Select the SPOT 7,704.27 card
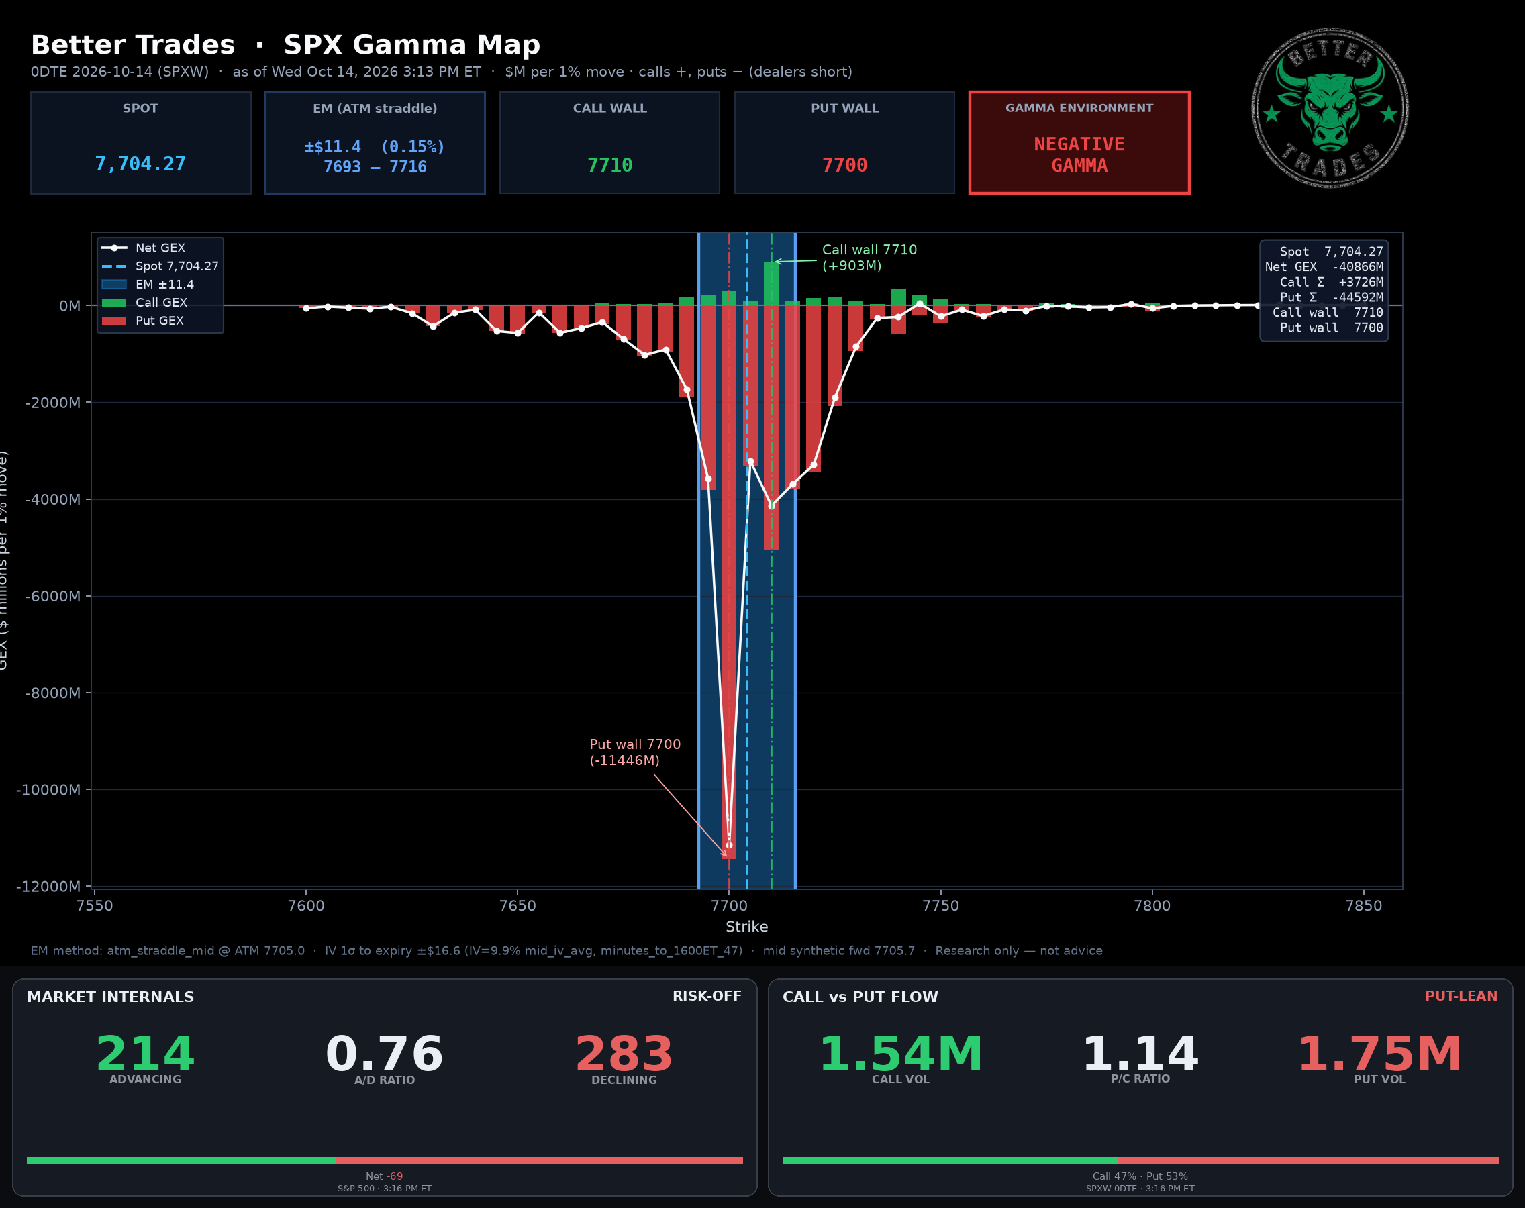This screenshot has height=1208, width=1525. [x=141, y=143]
